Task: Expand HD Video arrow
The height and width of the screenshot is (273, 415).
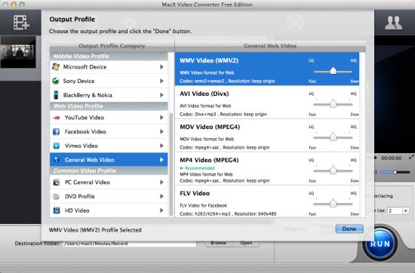Action: [x=161, y=210]
